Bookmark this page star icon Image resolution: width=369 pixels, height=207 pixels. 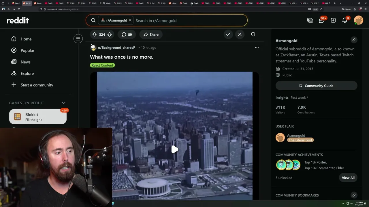tap(321, 9)
